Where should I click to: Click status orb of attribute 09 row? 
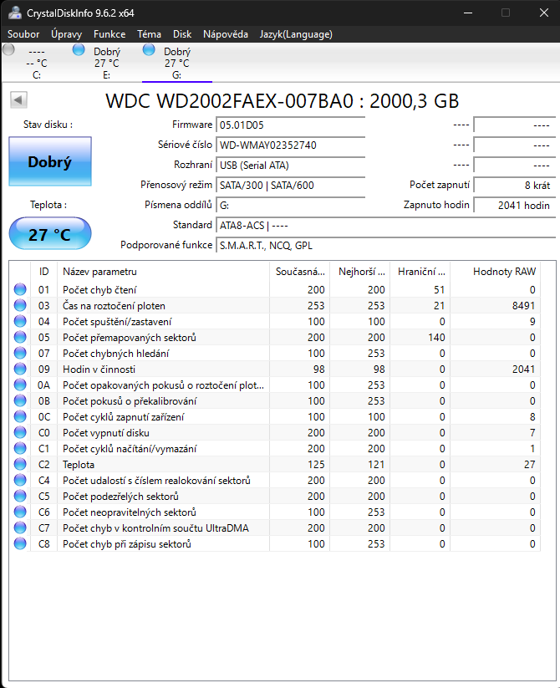pyautogui.click(x=20, y=369)
